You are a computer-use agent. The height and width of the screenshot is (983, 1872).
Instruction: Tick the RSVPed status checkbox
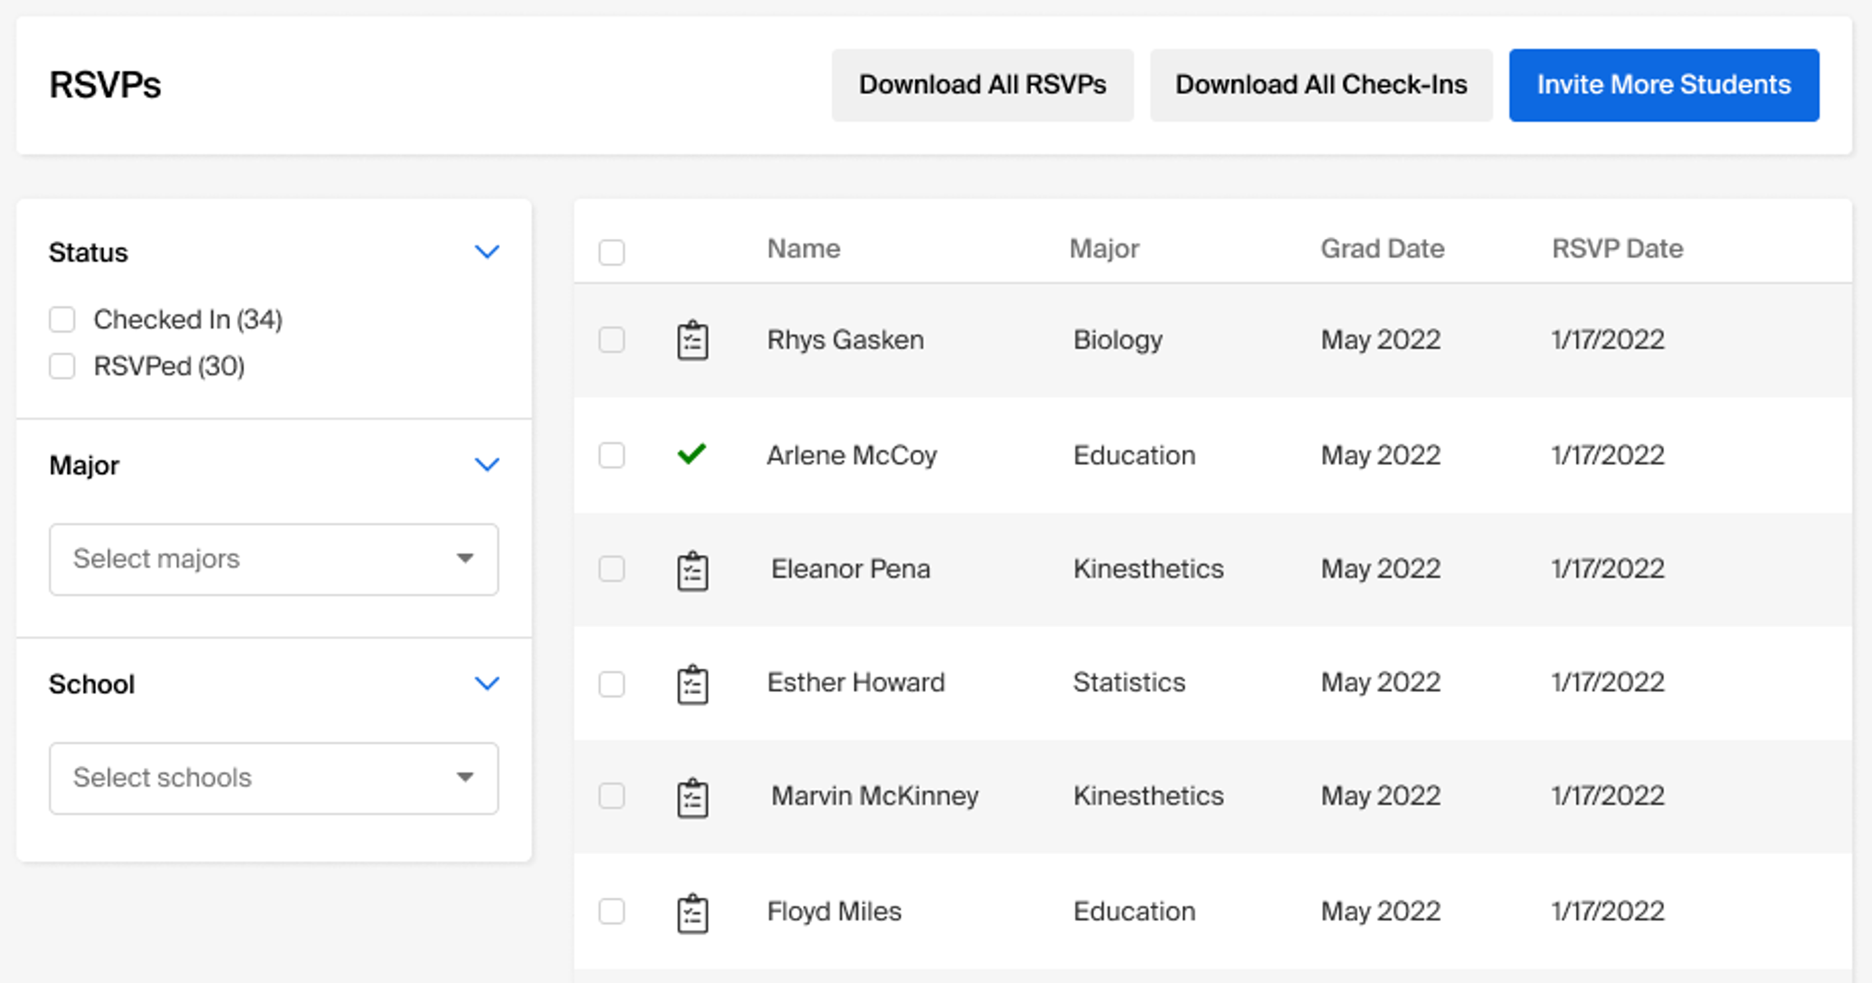62,366
